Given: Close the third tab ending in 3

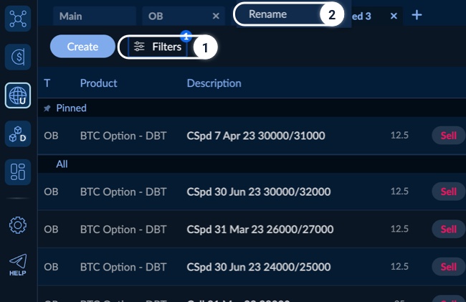Looking at the screenshot, I should 394,16.
